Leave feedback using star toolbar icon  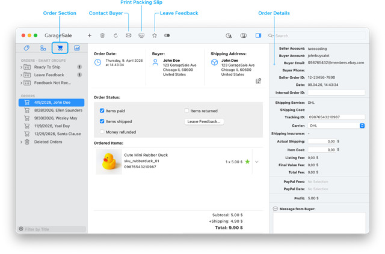click(x=155, y=35)
